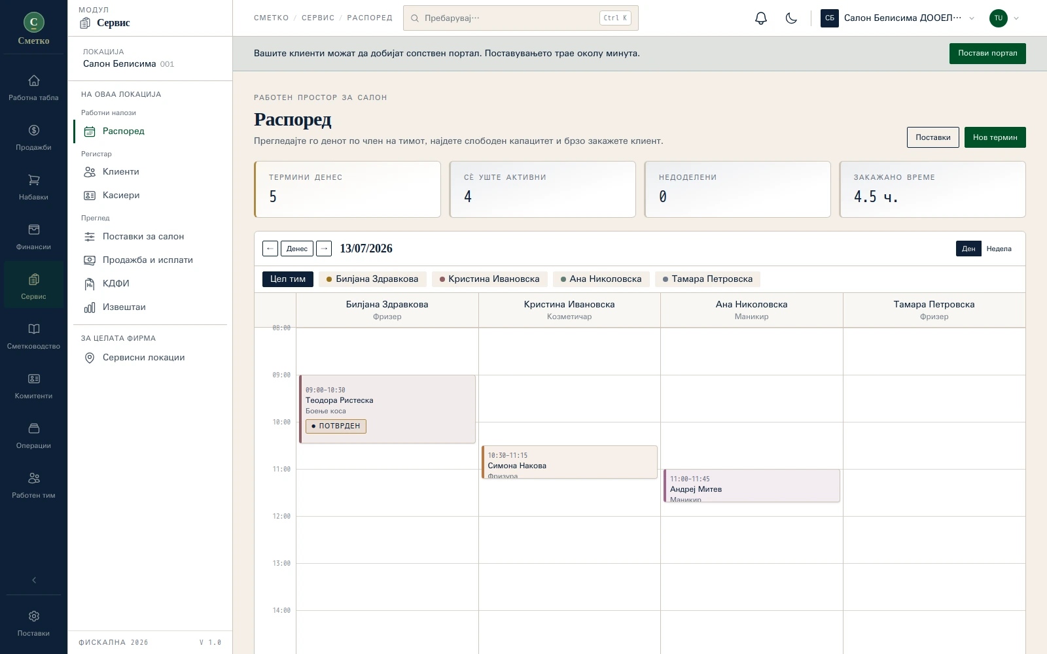Open Андреј Митев appointment
Image resolution: width=1047 pixels, height=654 pixels.
[x=751, y=485]
